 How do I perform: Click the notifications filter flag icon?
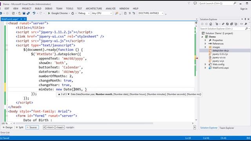189,3
